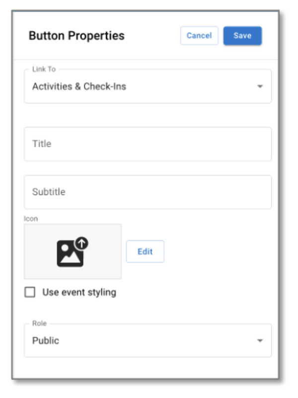Viewport: 298px width, 398px height.
Task: Click the "Role" field label
Action: tap(39, 323)
